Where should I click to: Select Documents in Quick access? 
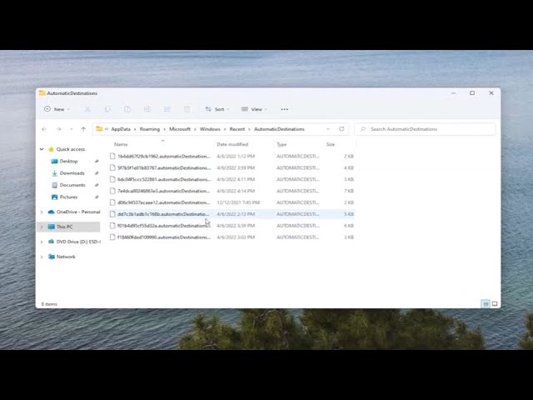pos(72,185)
